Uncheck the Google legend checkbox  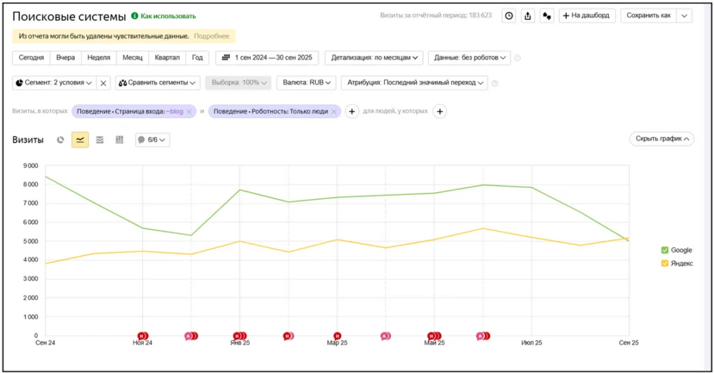pyautogui.click(x=664, y=250)
